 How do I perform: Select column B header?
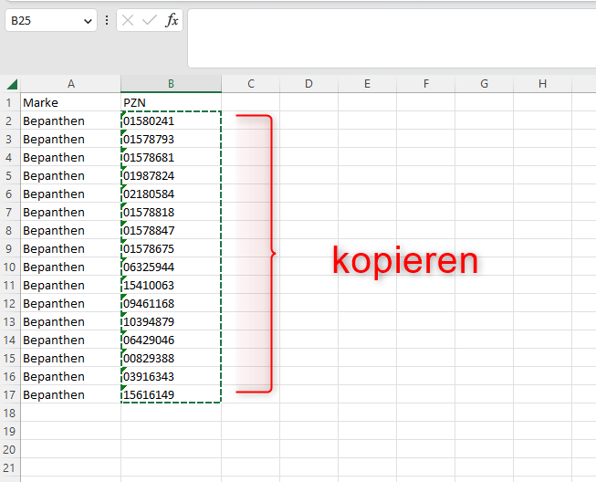(x=171, y=84)
